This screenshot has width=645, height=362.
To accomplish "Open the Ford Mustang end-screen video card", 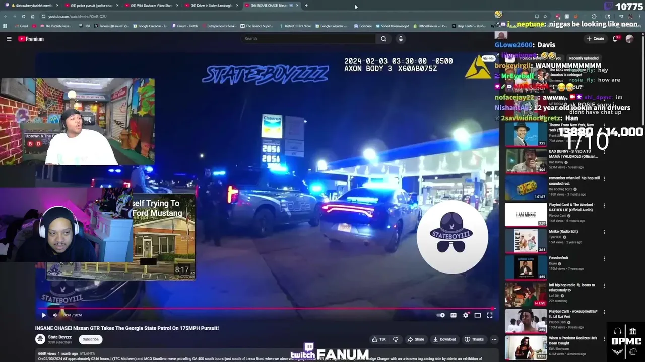I will point(164,236).
